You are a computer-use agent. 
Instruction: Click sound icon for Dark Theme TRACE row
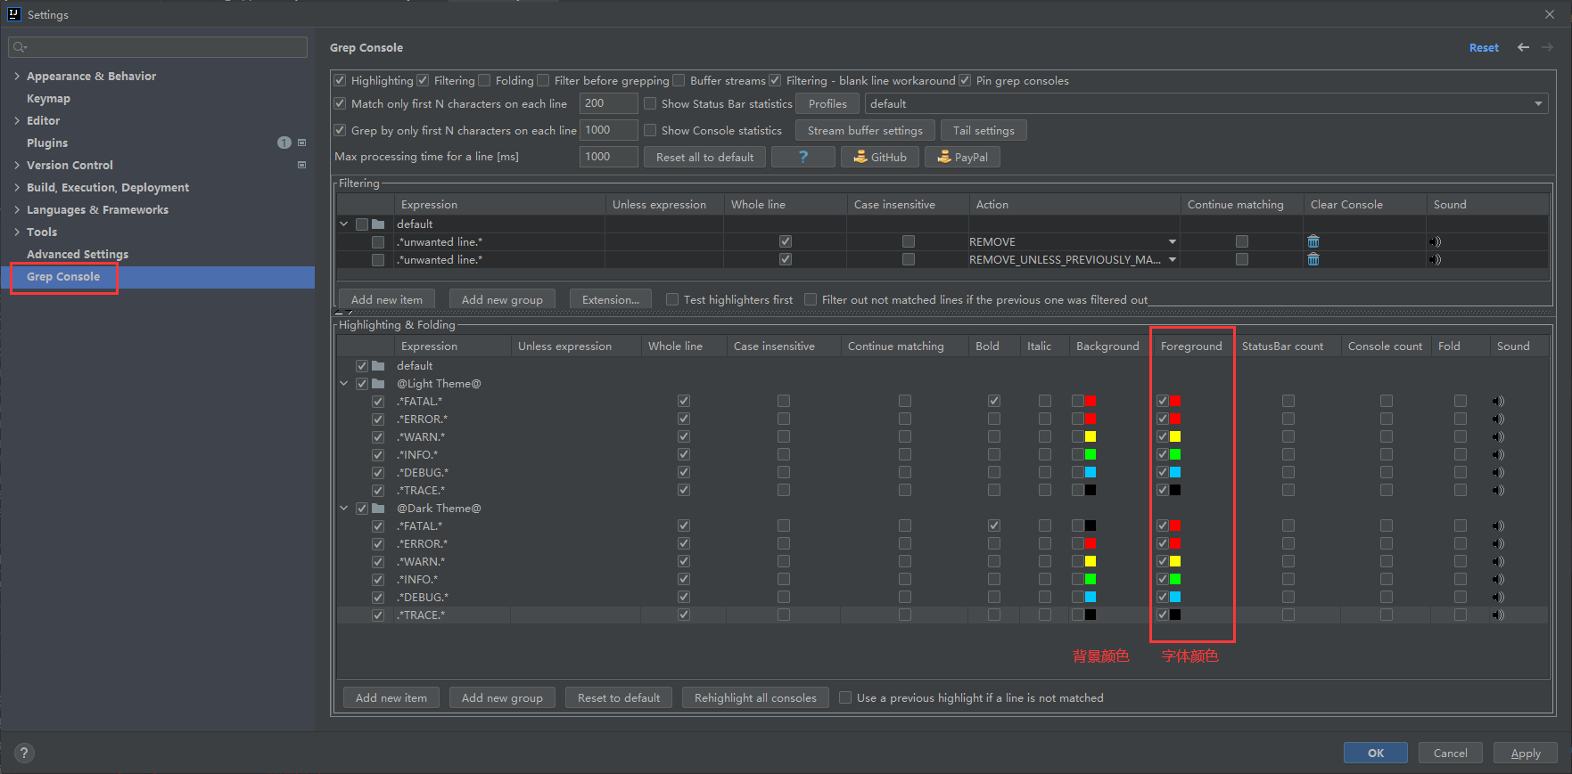click(x=1498, y=615)
